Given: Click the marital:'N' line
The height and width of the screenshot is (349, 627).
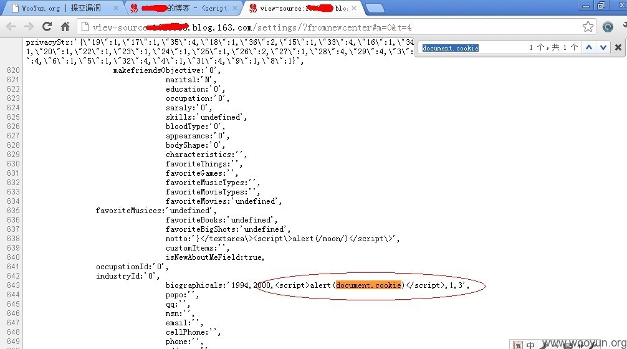Looking at the screenshot, I should tap(191, 80).
